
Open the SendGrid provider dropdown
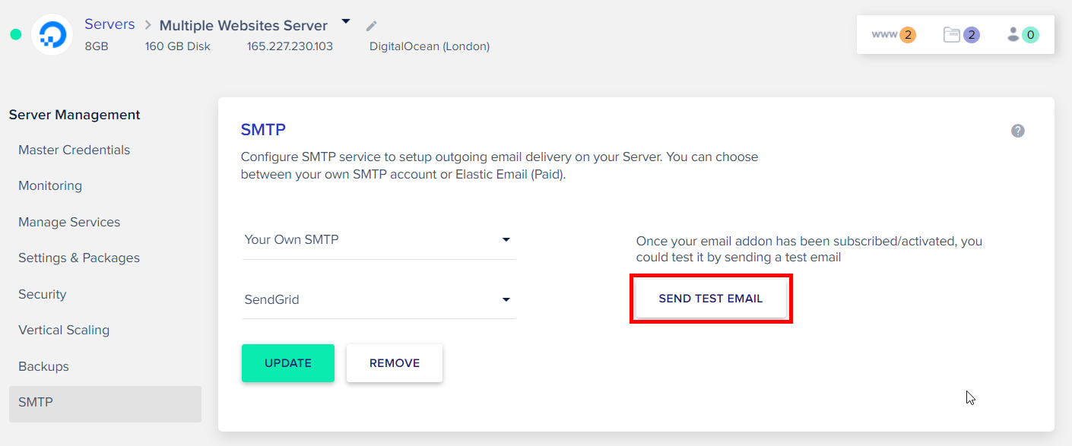coord(378,299)
